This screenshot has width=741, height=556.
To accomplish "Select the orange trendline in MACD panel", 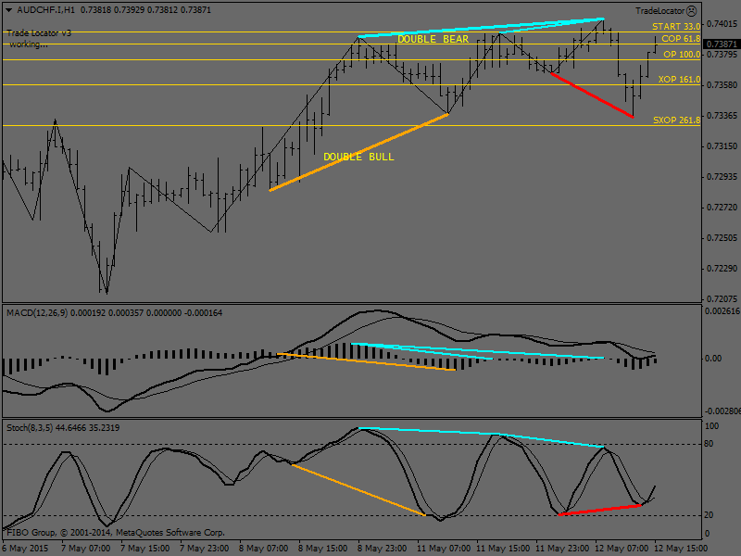I will 366,361.
